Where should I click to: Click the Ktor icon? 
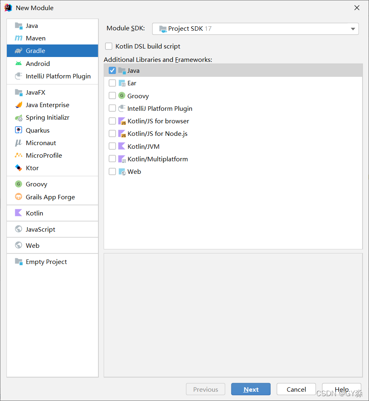(19, 168)
